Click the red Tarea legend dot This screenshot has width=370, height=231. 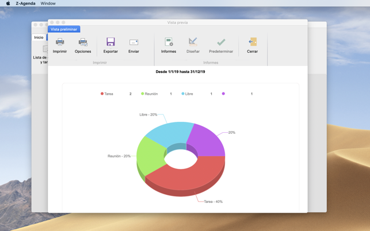tap(102, 94)
